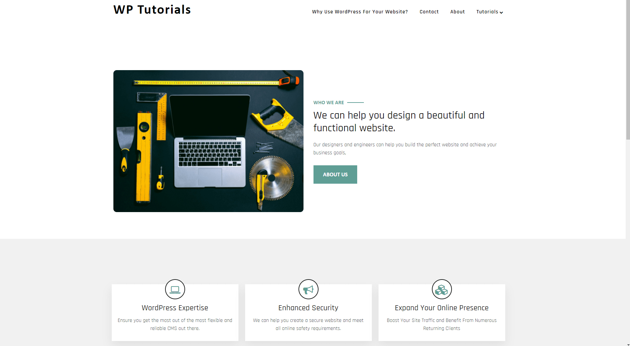
Task: Click the vertical page scrollbar thumb
Action: [x=628, y=69]
